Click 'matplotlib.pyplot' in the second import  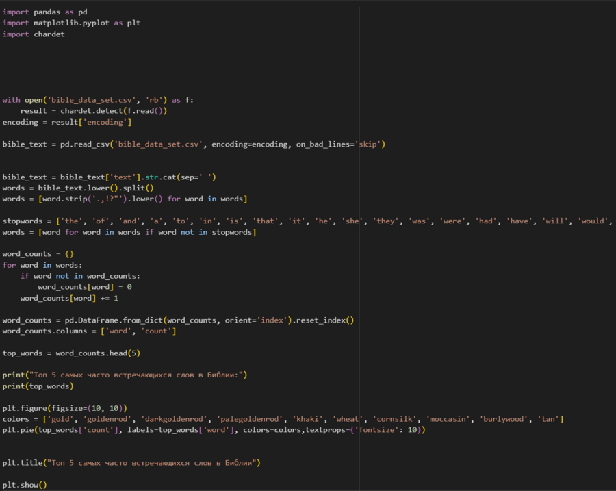[x=71, y=23]
